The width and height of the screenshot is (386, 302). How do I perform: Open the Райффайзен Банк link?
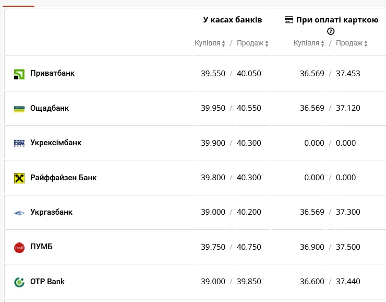pyautogui.click(x=63, y=178)
